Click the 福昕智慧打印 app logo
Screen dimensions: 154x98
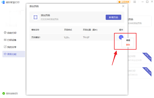(3, 2)
